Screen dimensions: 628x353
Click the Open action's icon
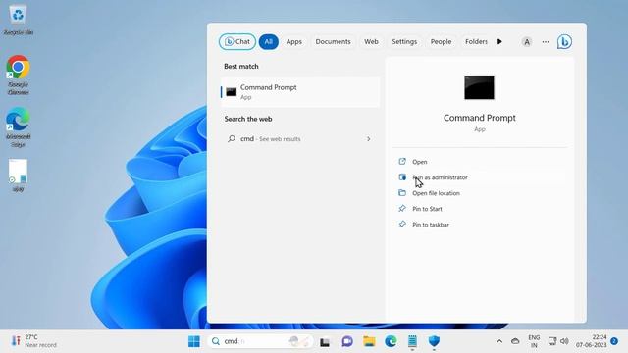[x=402, y=161]
